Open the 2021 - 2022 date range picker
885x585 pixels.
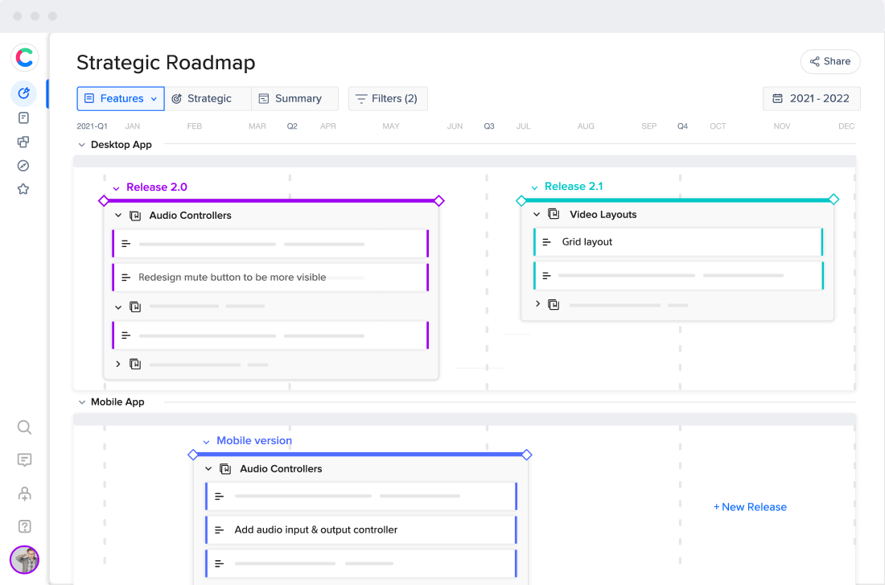[811, 98]
